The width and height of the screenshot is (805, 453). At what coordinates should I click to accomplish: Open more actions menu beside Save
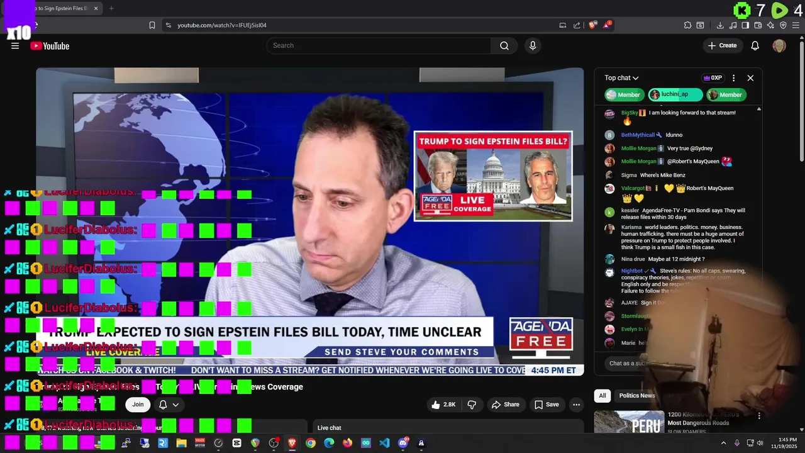(x=576, y=405)
